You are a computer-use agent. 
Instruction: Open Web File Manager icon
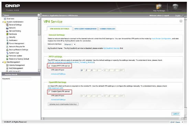159,7
